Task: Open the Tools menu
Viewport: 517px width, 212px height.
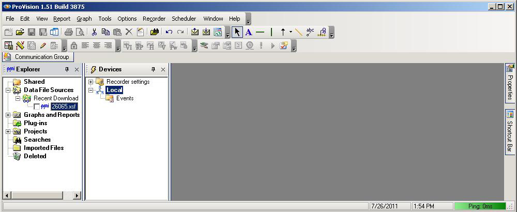Action: tap(105, 19)
